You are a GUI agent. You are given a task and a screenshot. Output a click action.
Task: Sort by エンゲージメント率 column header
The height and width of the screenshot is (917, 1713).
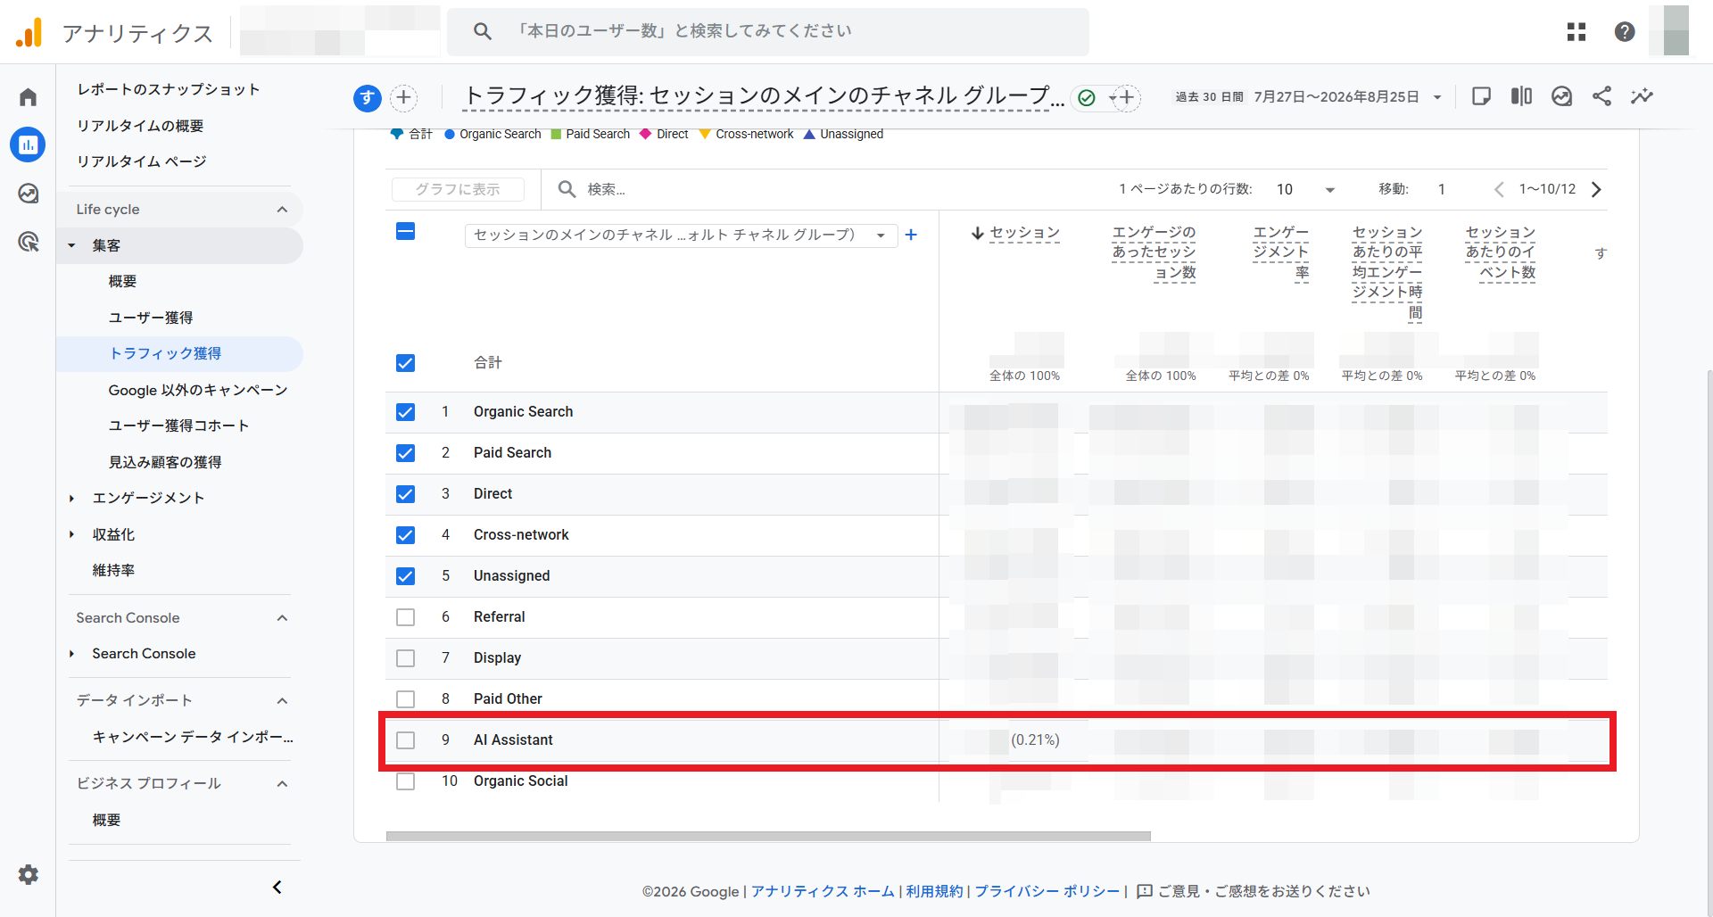click(1280, 252)
